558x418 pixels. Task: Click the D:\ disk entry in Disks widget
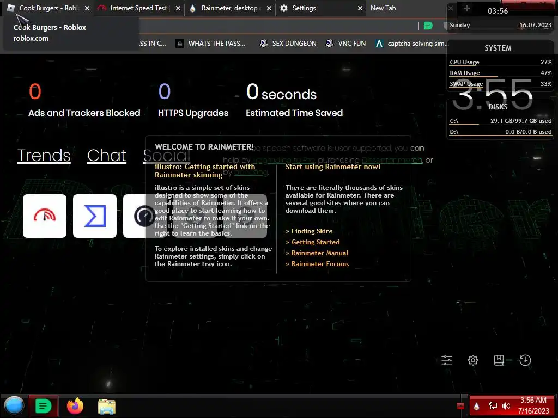[x=500, y=132]
